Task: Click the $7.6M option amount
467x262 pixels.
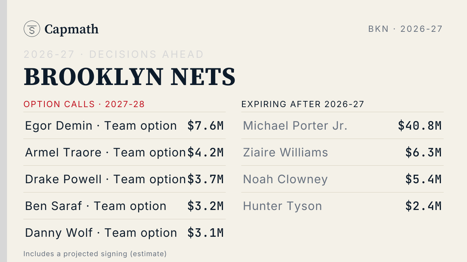Action: click(205, 125)
